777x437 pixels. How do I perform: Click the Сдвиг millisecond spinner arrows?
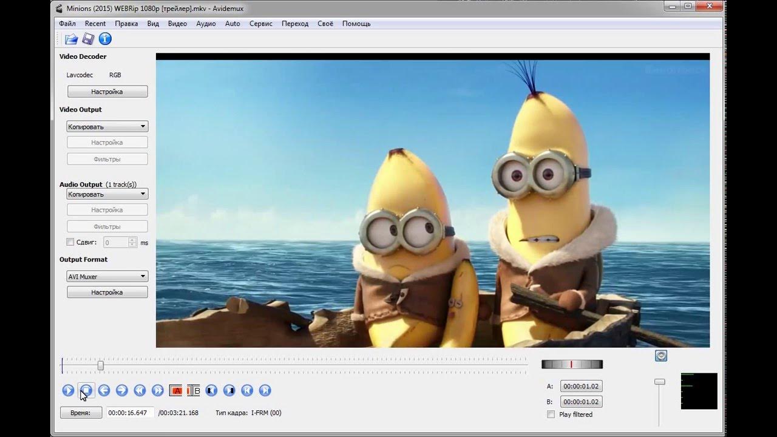tap(132, 242)
